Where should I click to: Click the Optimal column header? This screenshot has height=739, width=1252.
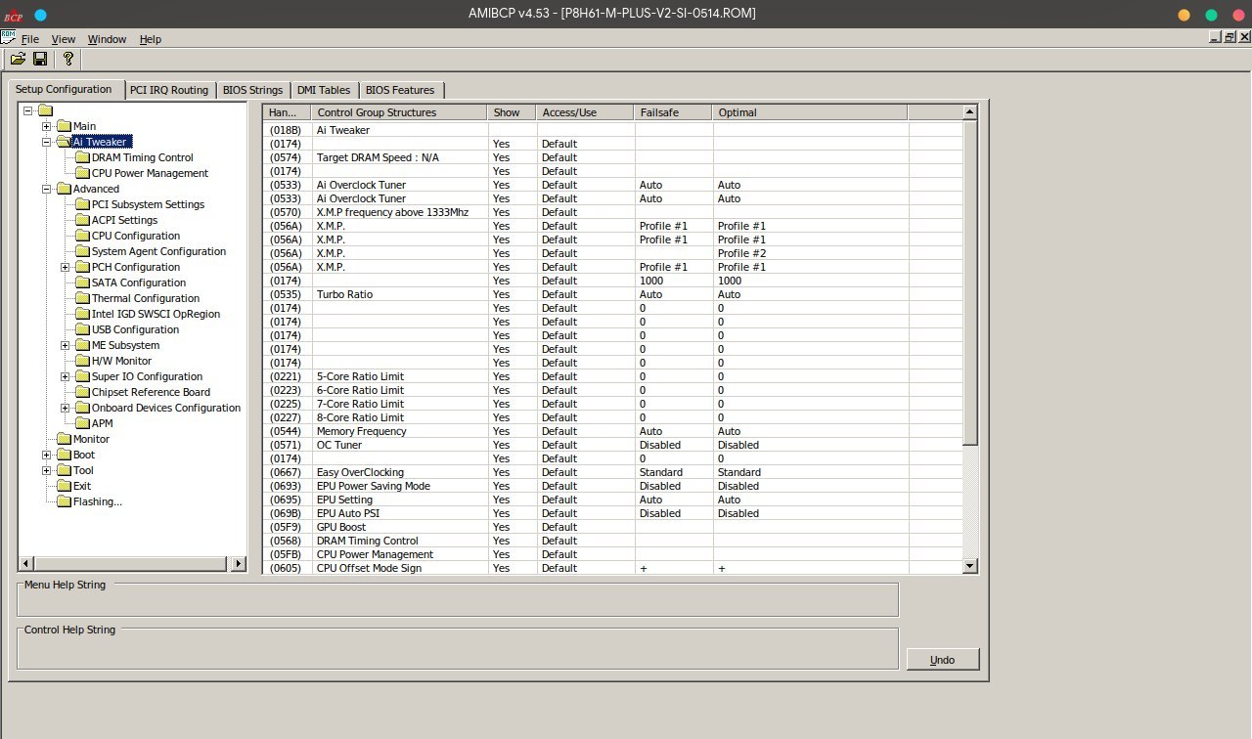coord(810,112)
